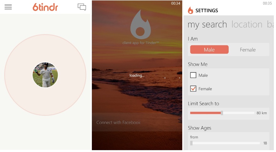Click the loading text
The image size is (276, 152).
[137, 76]
